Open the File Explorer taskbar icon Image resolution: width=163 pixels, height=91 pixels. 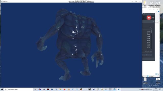60,89
